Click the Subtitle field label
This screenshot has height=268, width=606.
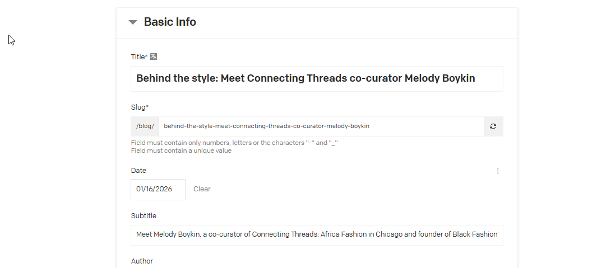[x=144, y=216]
